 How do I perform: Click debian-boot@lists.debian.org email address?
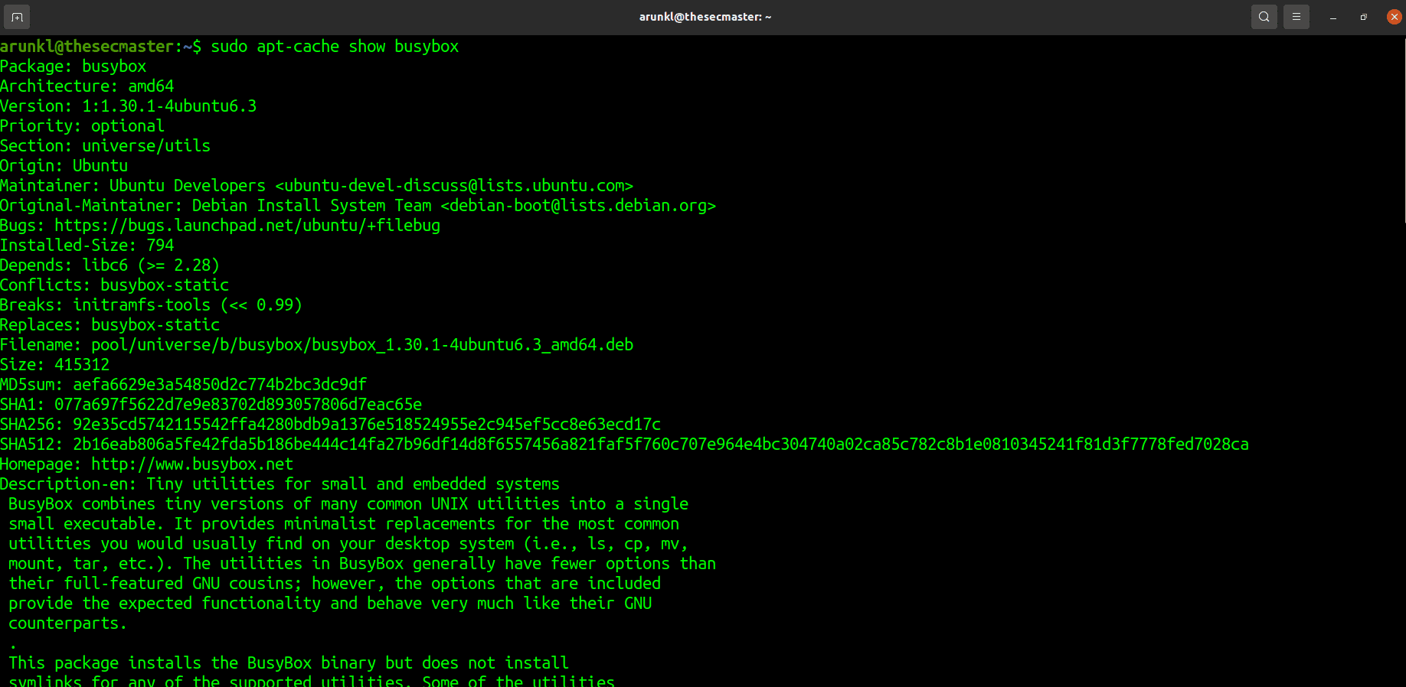(x=578, y=206)
